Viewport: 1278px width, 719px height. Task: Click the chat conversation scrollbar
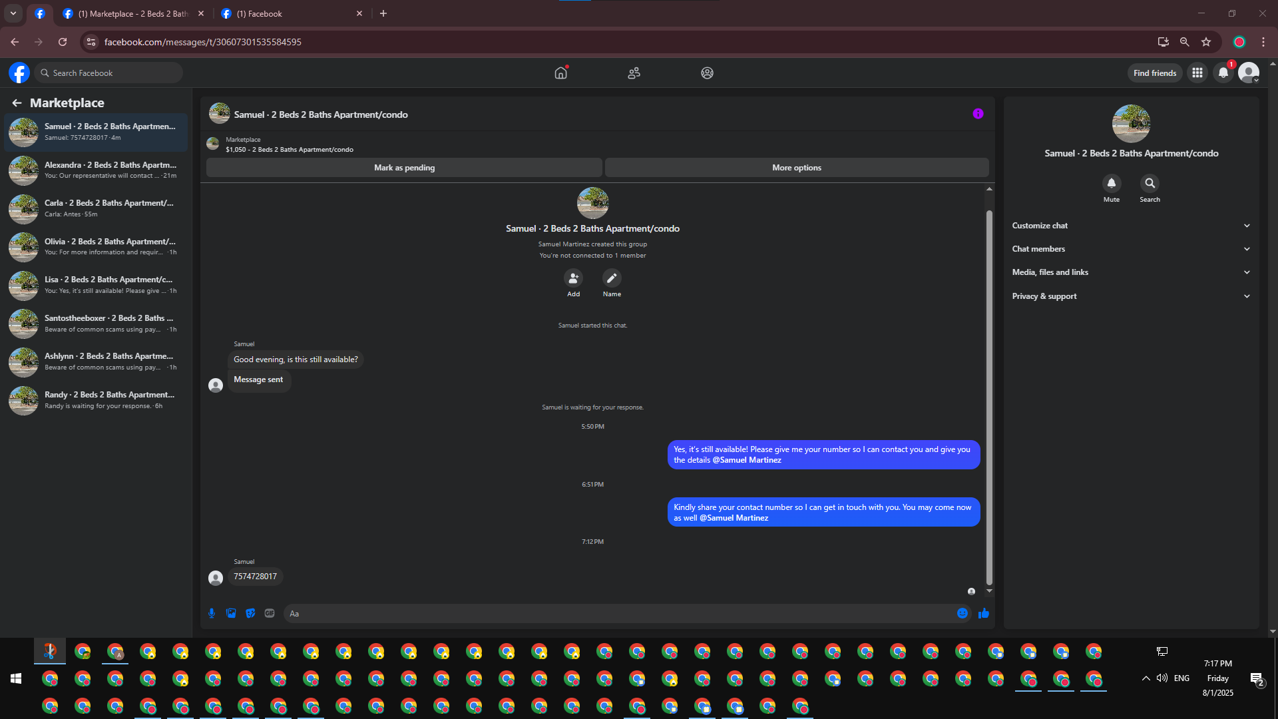989,397
